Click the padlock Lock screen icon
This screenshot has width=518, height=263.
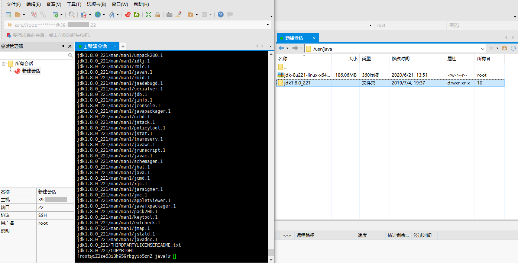tap(158, 15)
